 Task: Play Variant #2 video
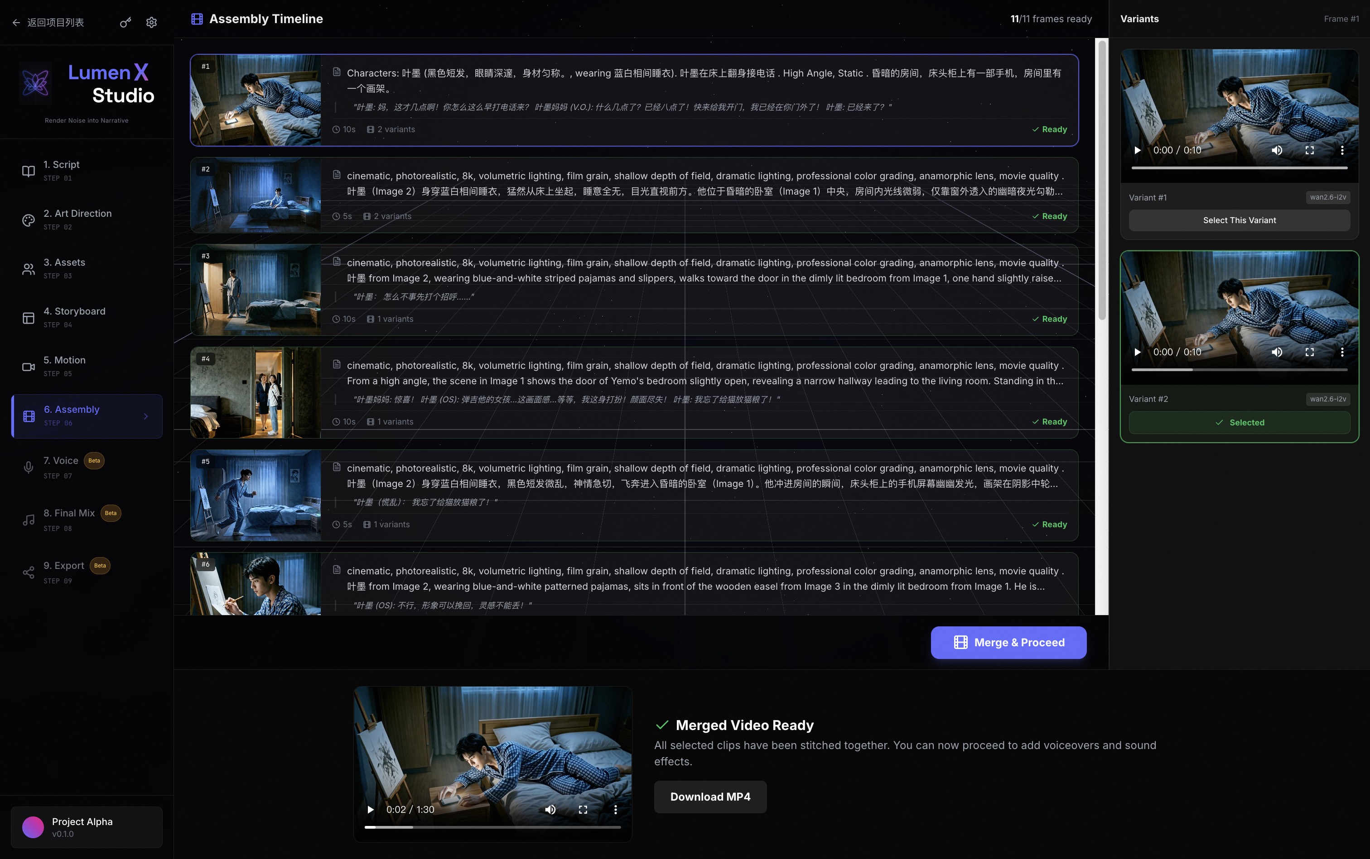[1137, 352]
